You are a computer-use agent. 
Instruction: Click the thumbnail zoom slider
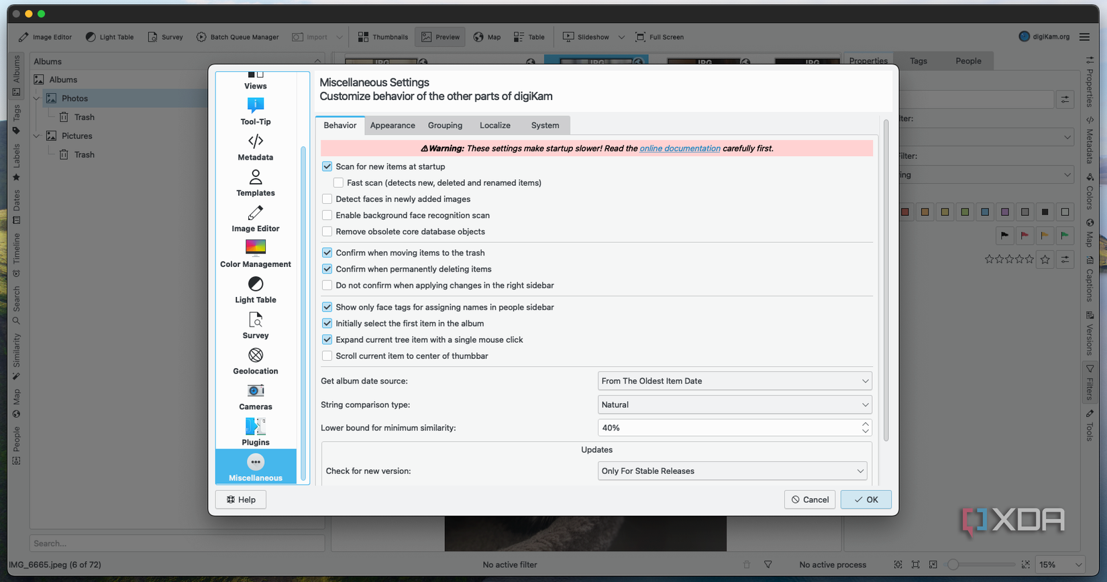982,565
